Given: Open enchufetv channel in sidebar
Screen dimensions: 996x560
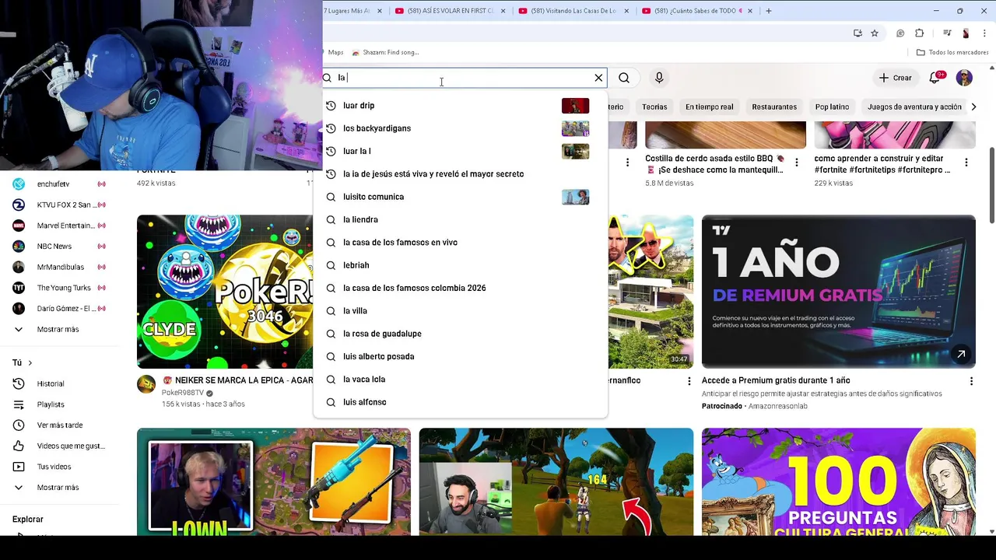Looking at the screenshot, I should [60, 184].
